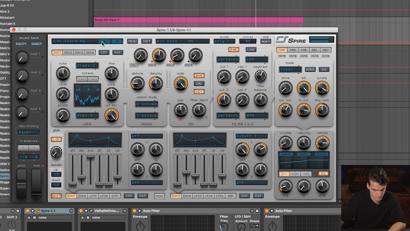This screenshot has width=410, height=231.
Task: Toggle the EQ on/off button
Action: pyautogui.click(x=323, y=174)
